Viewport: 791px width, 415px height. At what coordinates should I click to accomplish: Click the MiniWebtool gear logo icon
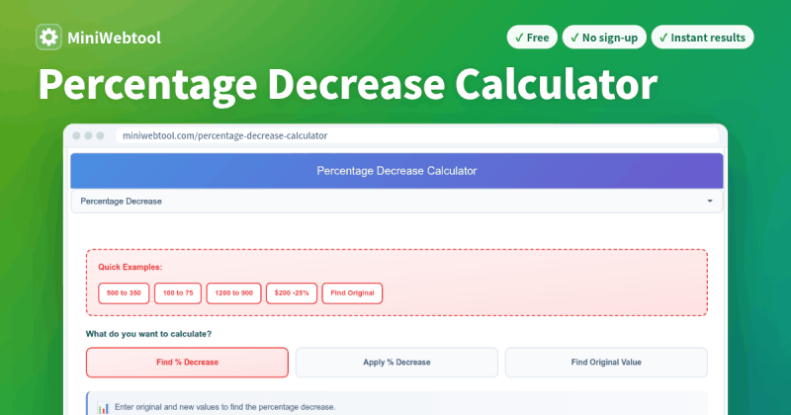tap(48, 38)
